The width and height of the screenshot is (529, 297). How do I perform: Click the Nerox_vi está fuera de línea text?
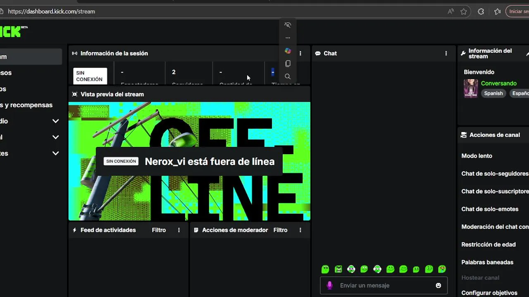(x=210, y=161)
